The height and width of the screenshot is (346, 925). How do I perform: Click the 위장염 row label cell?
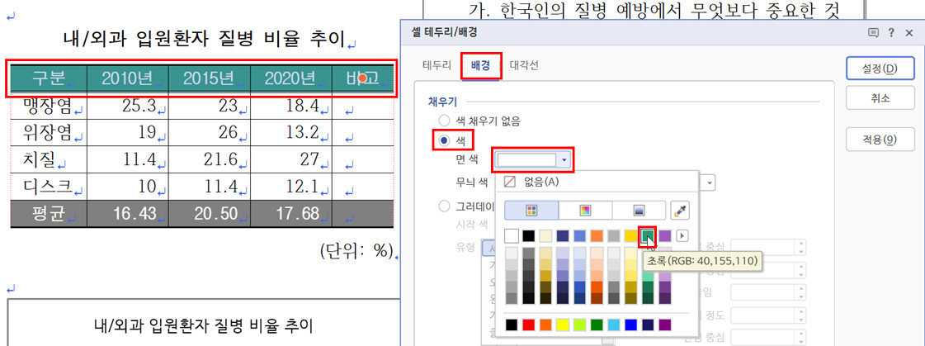49,133
